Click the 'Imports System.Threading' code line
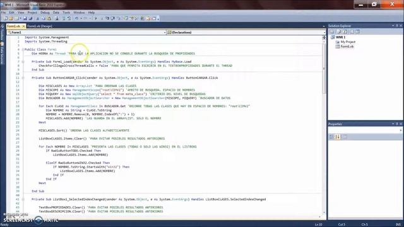This screenshot has height=227, width=404. [46, 42]
